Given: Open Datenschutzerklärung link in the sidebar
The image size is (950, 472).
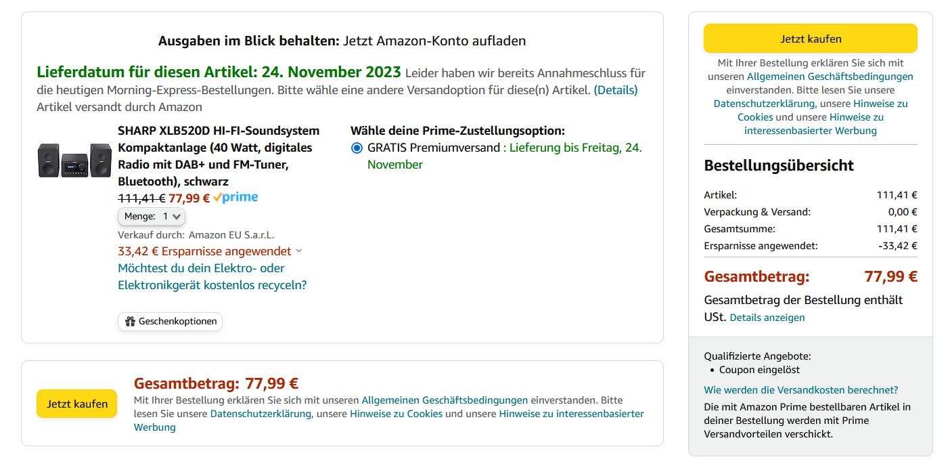Looking at the screenshot, I should point(764,104).
